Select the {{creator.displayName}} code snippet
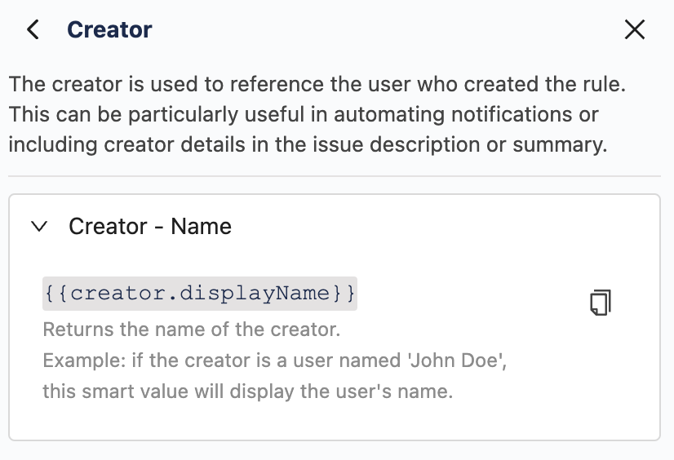The width and height of the screenshot is (674, 460). tap(200, 293)
